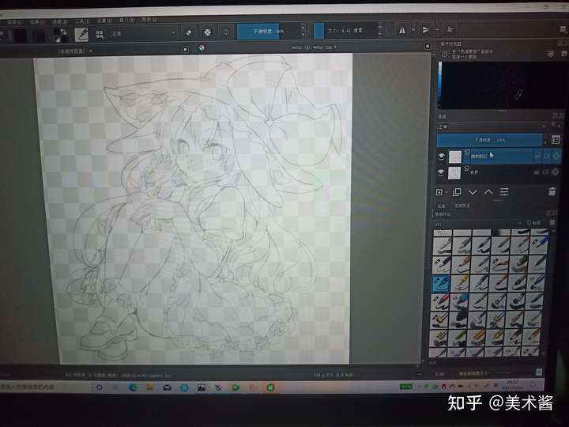Viewport: 569px width, 427px height.
Task: Open the layer filter funnel dropdown
Action: (555, 125)
